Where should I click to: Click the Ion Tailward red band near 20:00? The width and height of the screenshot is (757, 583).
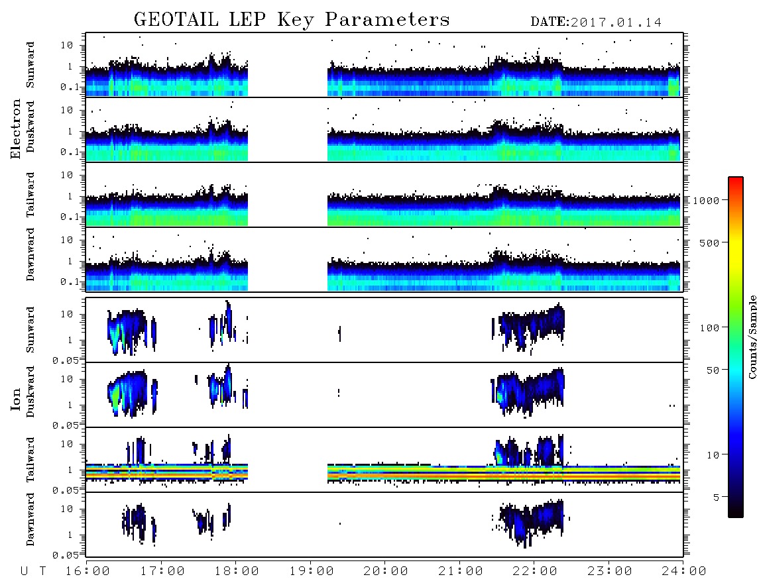coord(384,476)
